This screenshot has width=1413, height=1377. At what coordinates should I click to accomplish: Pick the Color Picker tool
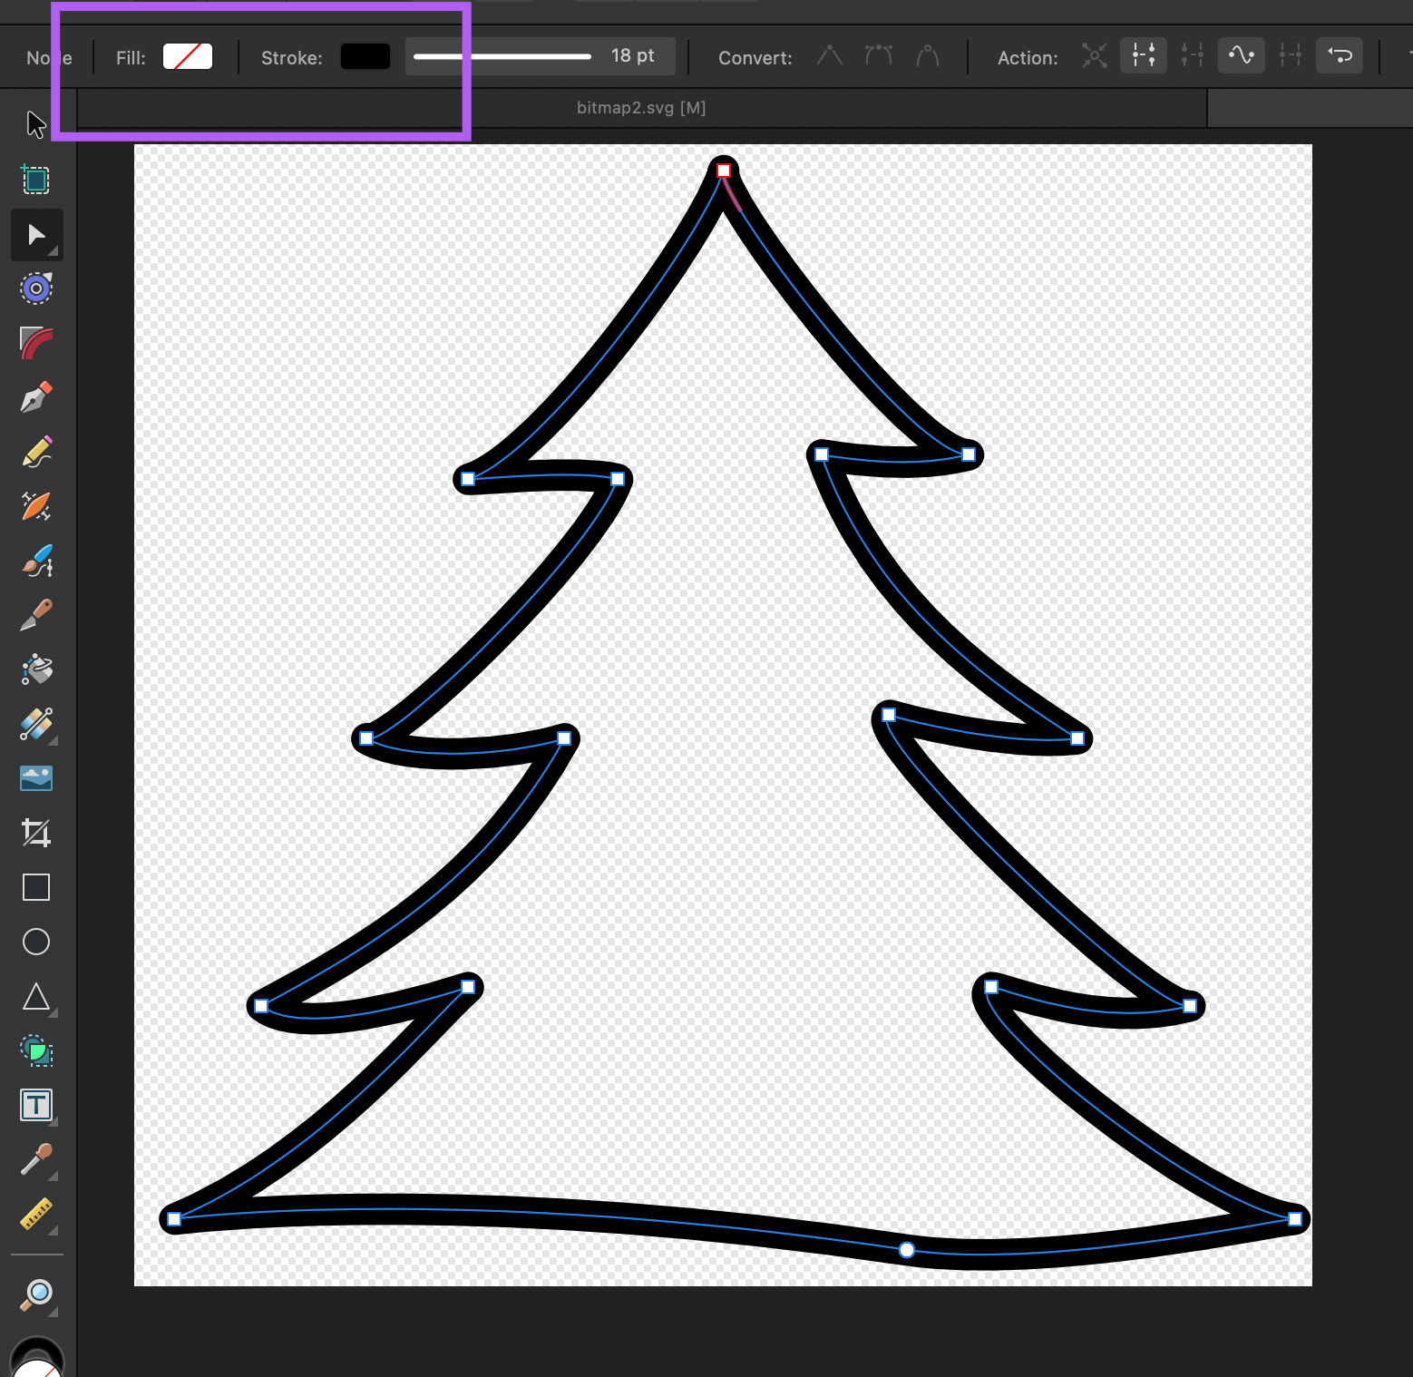click(36, 1160)
